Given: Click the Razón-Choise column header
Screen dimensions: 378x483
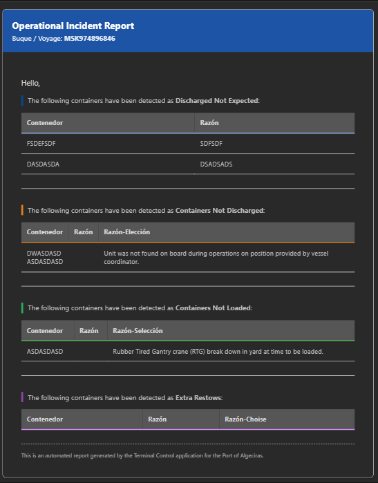Looking at the screenshot, I should tap(245, 419).
